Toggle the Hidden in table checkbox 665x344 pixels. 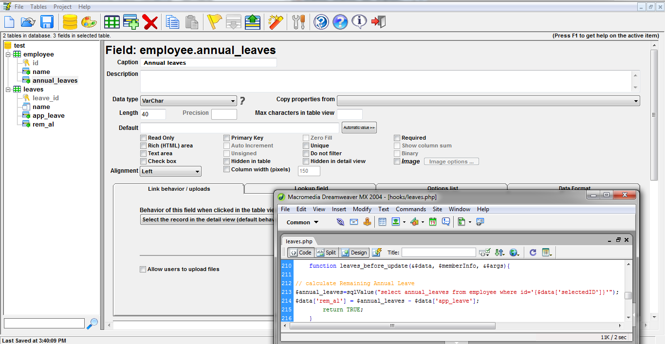click(227, 161)
